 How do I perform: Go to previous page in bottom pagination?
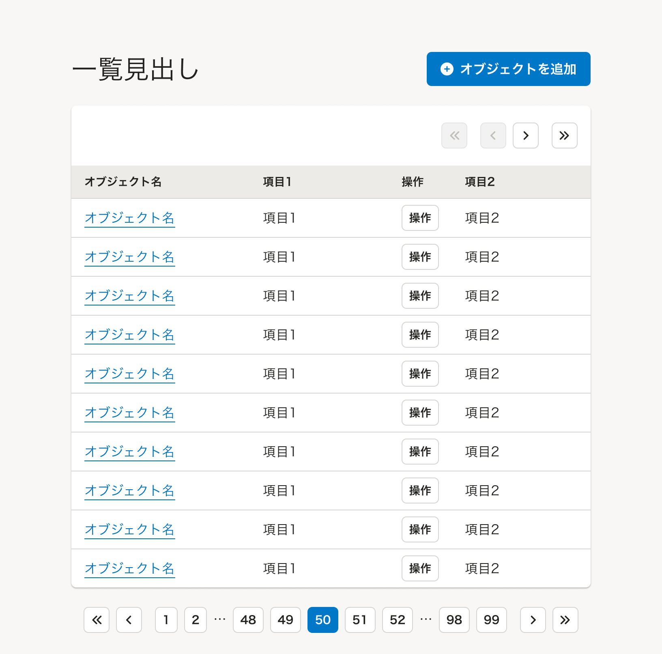pos(129,620)
